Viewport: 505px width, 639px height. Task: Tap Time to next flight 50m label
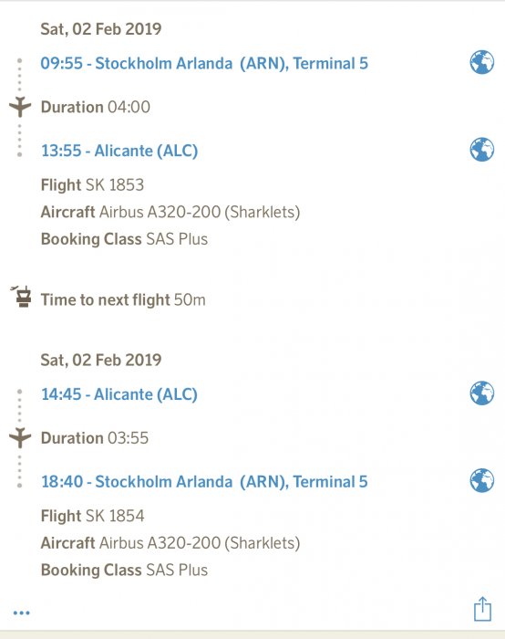123,300
